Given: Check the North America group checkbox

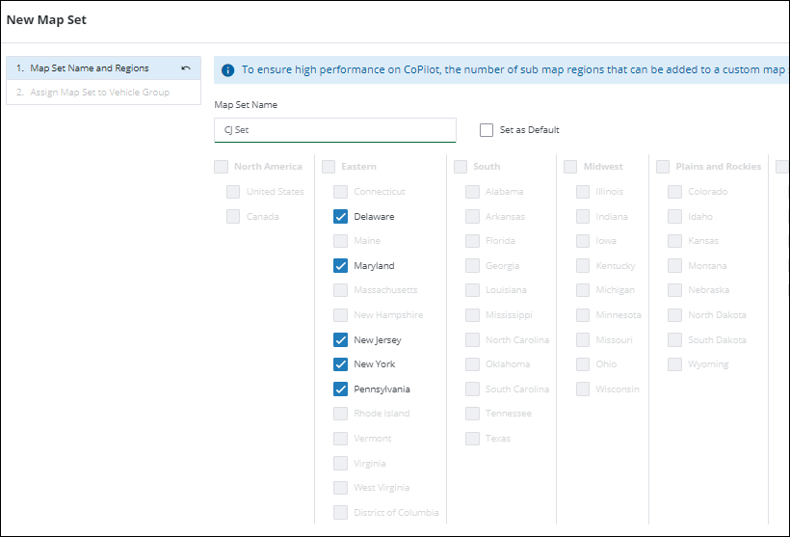Looking at the screenshot, I should [x=222, y=167].
